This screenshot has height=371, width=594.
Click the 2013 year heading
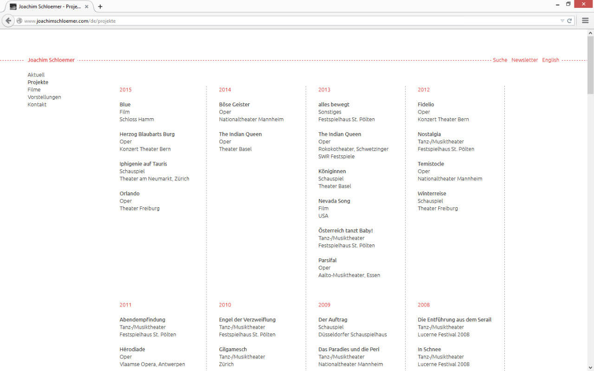(324, 90)
